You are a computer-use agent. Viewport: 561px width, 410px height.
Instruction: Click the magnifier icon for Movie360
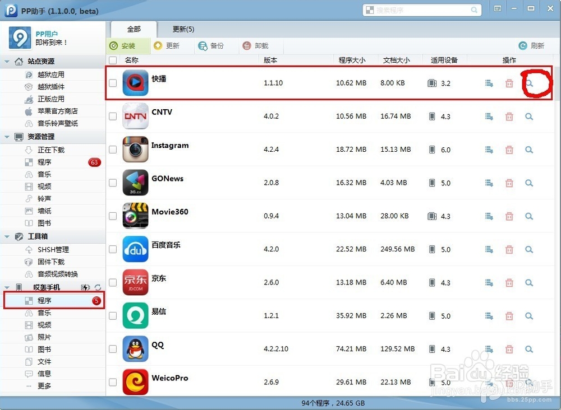tap(528, 216)
